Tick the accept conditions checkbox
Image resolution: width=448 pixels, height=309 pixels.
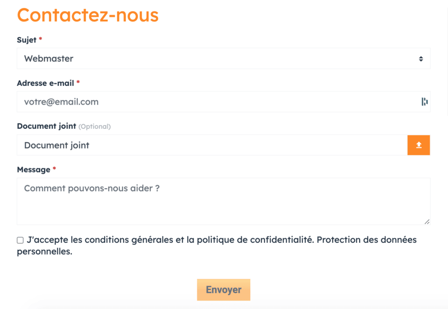[20, 240]
